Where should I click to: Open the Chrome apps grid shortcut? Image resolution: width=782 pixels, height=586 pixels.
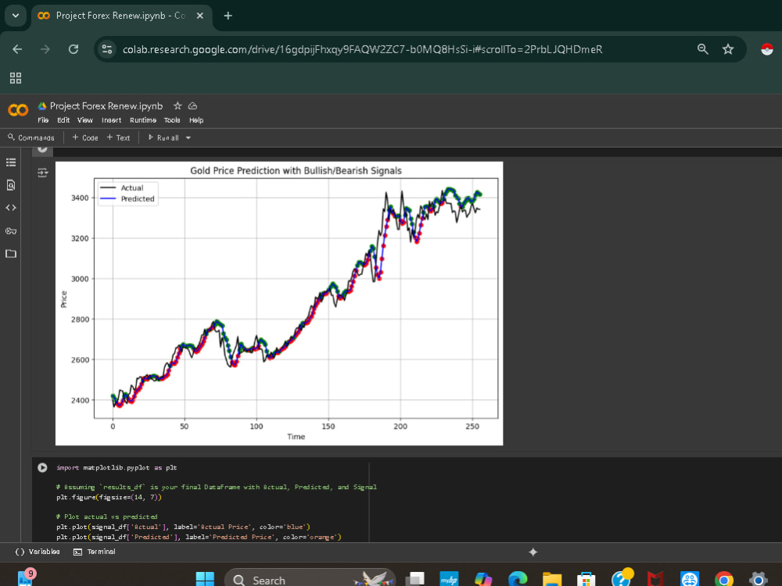click(16, 77)
